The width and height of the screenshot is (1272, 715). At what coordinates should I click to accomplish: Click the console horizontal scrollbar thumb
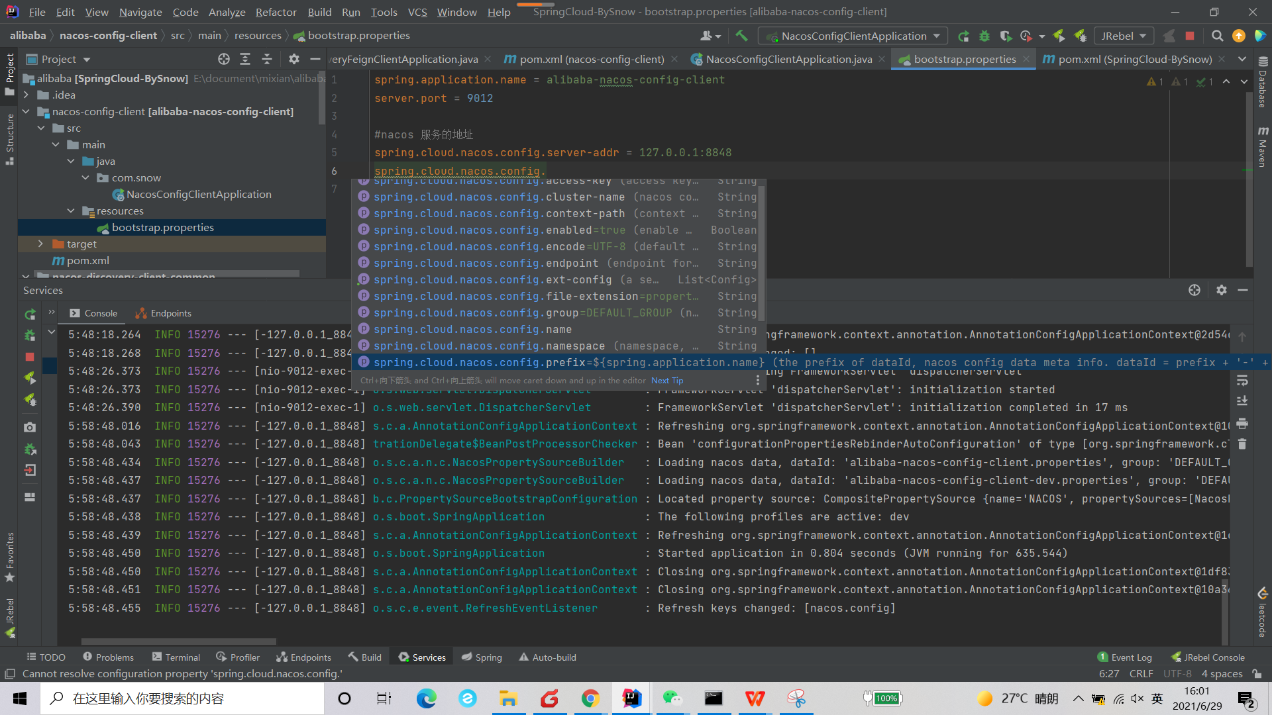179,641
